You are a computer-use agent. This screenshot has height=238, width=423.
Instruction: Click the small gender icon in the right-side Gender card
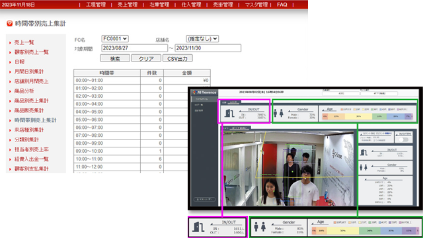(x=364, y=167)
